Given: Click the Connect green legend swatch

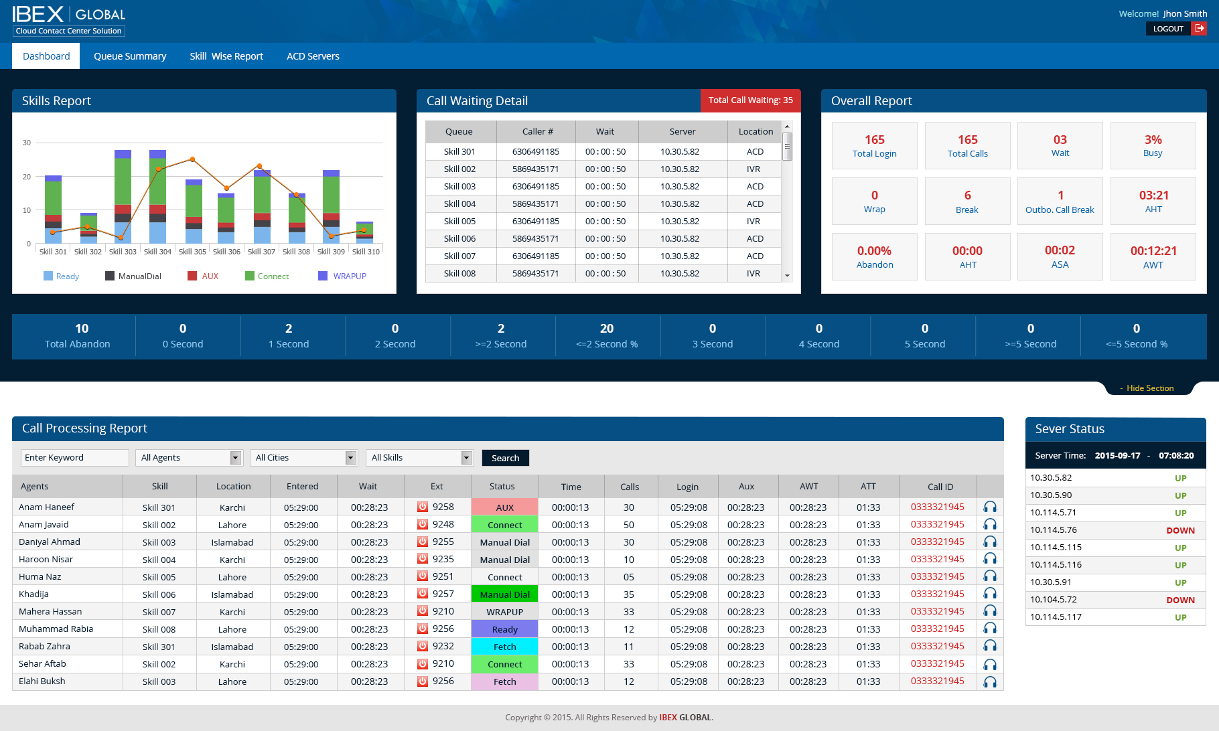Looking at the screenshot, I should coord(250,276).
